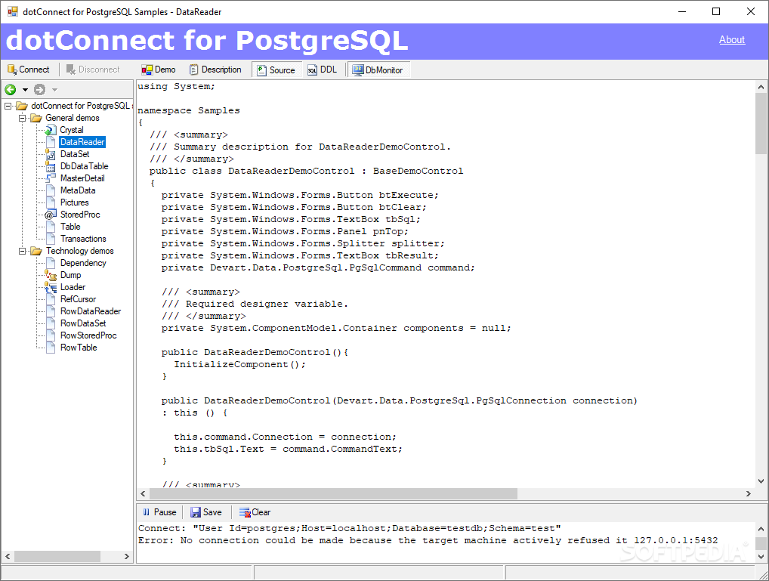Save the DbMonitor log
Image resolution: width=769 pixels, height=581 pixels.
pyautogui.click(x=206, y=512)
